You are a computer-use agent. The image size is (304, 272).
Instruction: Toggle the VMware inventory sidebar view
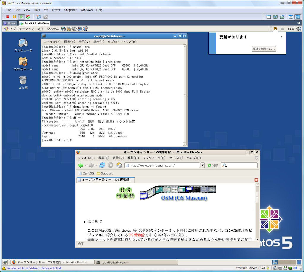pos(268,17)
